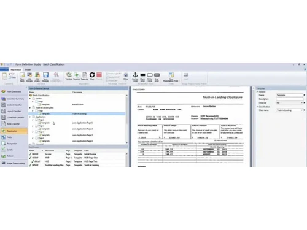Collapse the Page1 node under Application
Image resolution: width=307 pixels, height=230 pixels.
pos(33,120)
